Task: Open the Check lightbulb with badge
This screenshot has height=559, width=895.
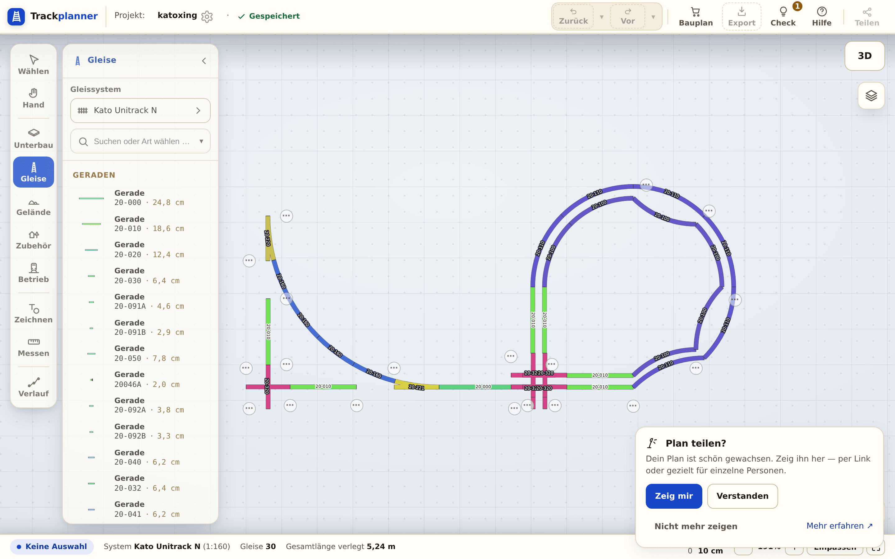Action: pos(783,17)
